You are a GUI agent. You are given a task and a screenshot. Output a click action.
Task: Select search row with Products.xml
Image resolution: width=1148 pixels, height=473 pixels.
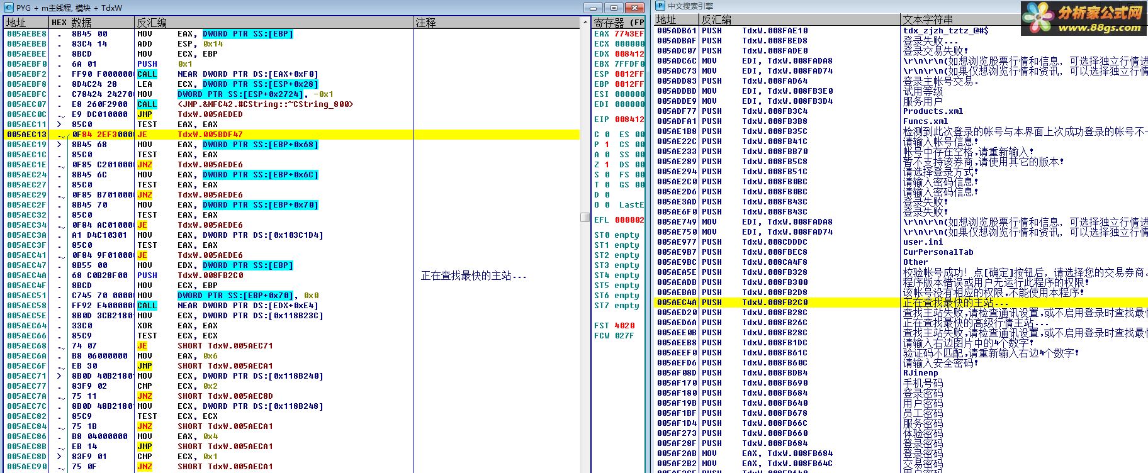[x=901, y=111]
